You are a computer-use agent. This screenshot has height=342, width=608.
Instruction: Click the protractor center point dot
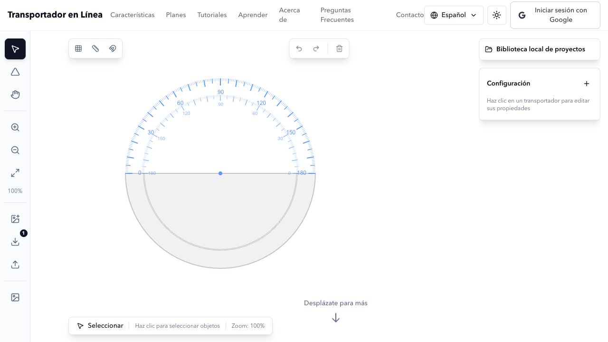tap(220, 173)
